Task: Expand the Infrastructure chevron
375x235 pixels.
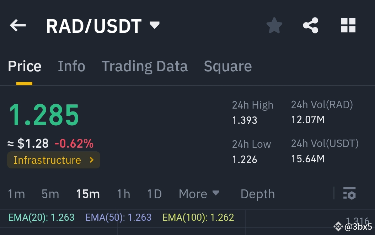Action: point(91,160)
